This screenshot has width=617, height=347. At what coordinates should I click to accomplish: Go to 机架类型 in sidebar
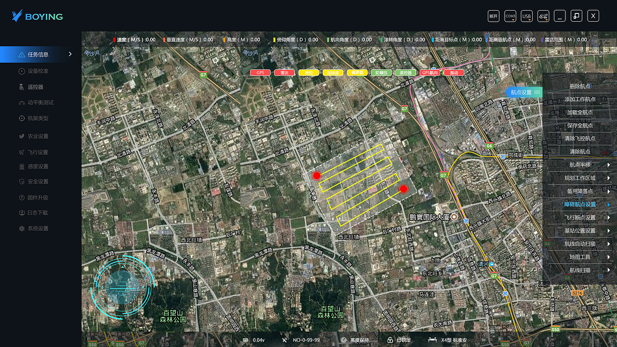tap(34, 119)
